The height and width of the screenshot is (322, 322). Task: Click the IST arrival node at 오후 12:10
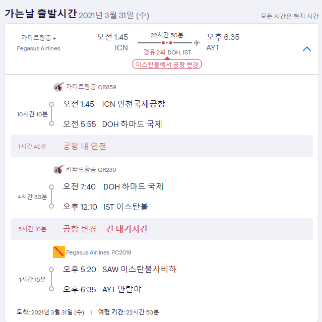tap(51, 206)
